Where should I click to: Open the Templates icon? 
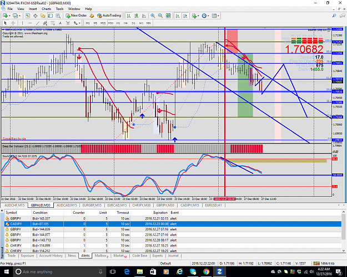pos(214,16)
